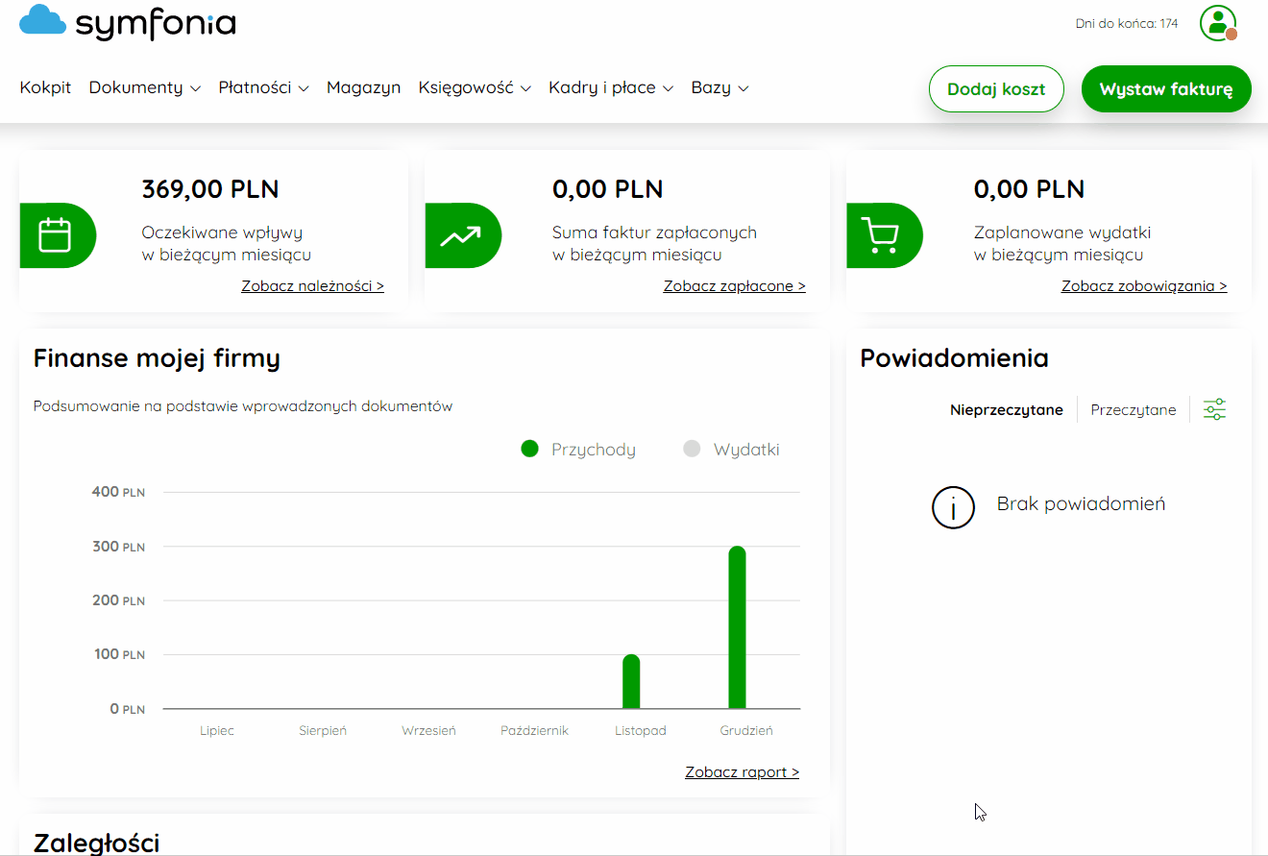Expand the Kadry i płace menu
The image size is (1268, 856).
[611, 87]
